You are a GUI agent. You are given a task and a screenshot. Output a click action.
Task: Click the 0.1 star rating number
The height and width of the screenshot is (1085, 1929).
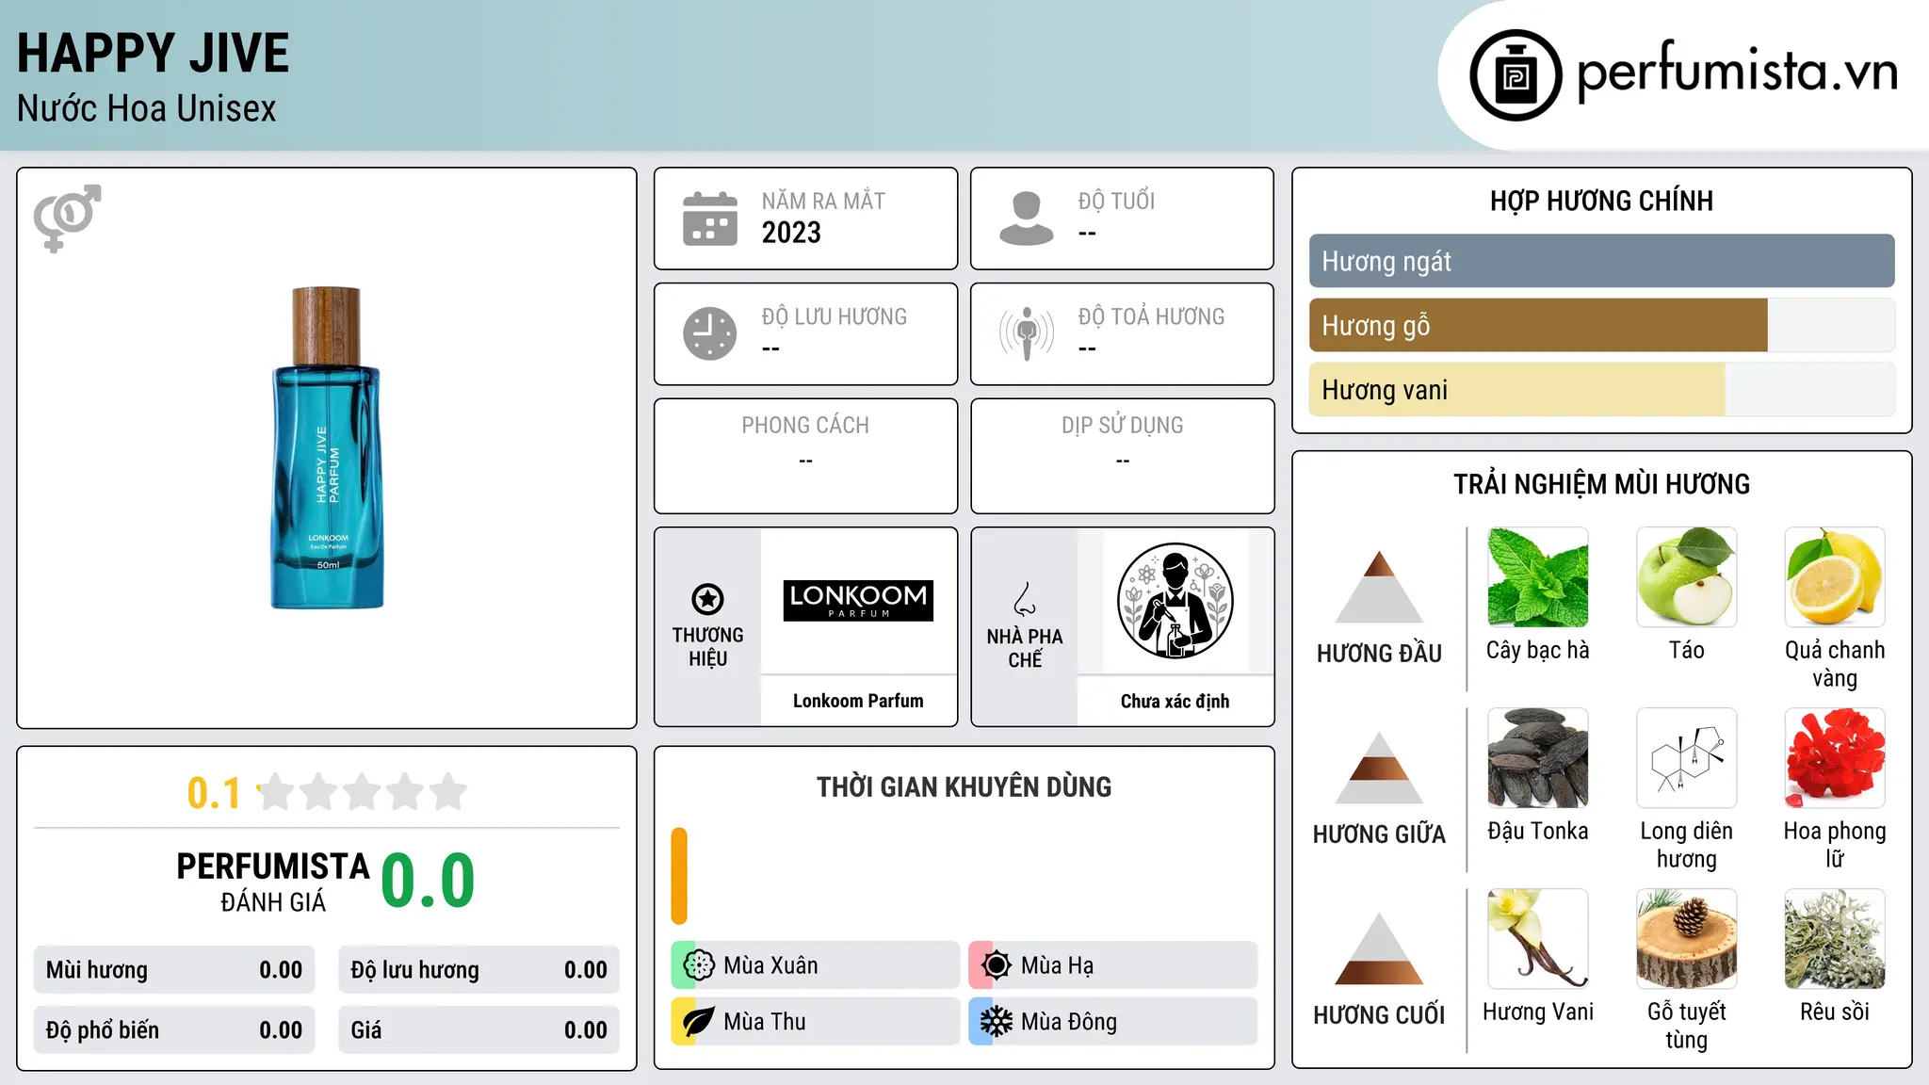tap(214, 793)
